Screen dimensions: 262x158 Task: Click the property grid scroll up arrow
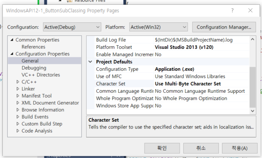(x=252, y=39)
